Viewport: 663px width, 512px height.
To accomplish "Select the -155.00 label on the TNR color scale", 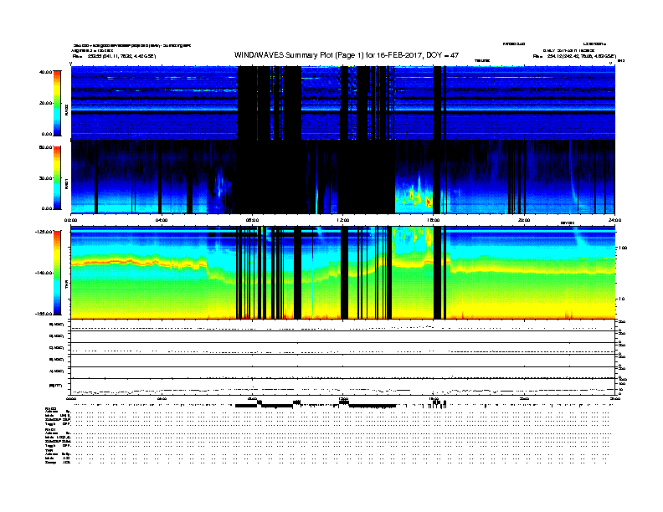I will click(44, 314).
